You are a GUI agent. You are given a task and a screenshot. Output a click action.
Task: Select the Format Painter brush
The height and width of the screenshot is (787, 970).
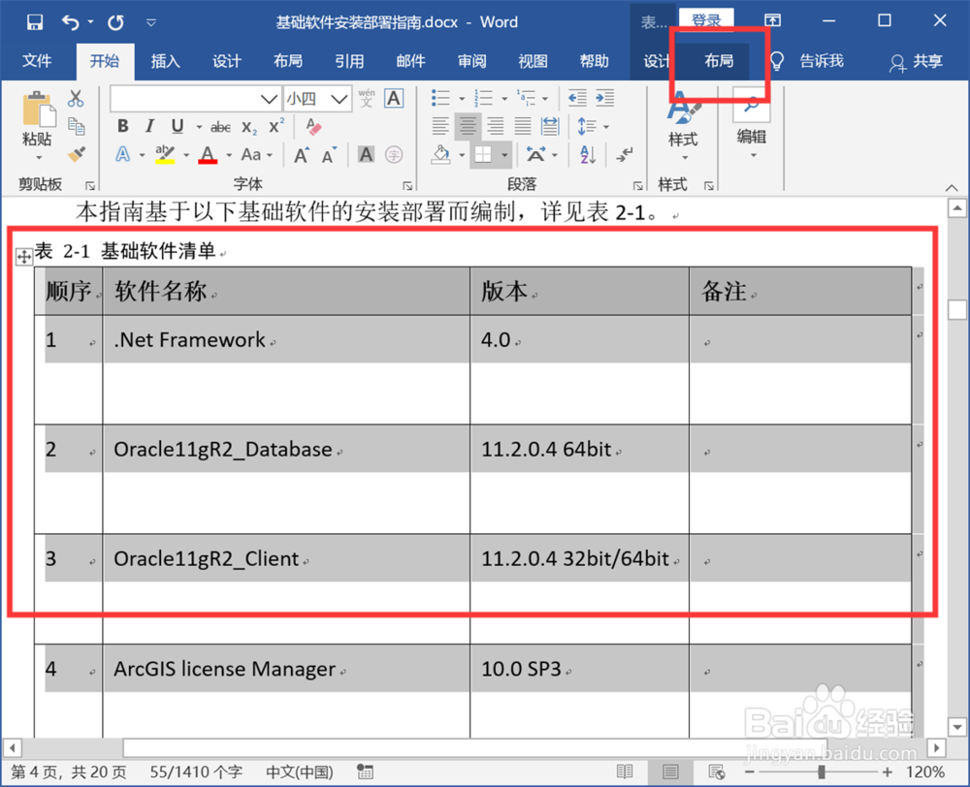tap(76, 154)
